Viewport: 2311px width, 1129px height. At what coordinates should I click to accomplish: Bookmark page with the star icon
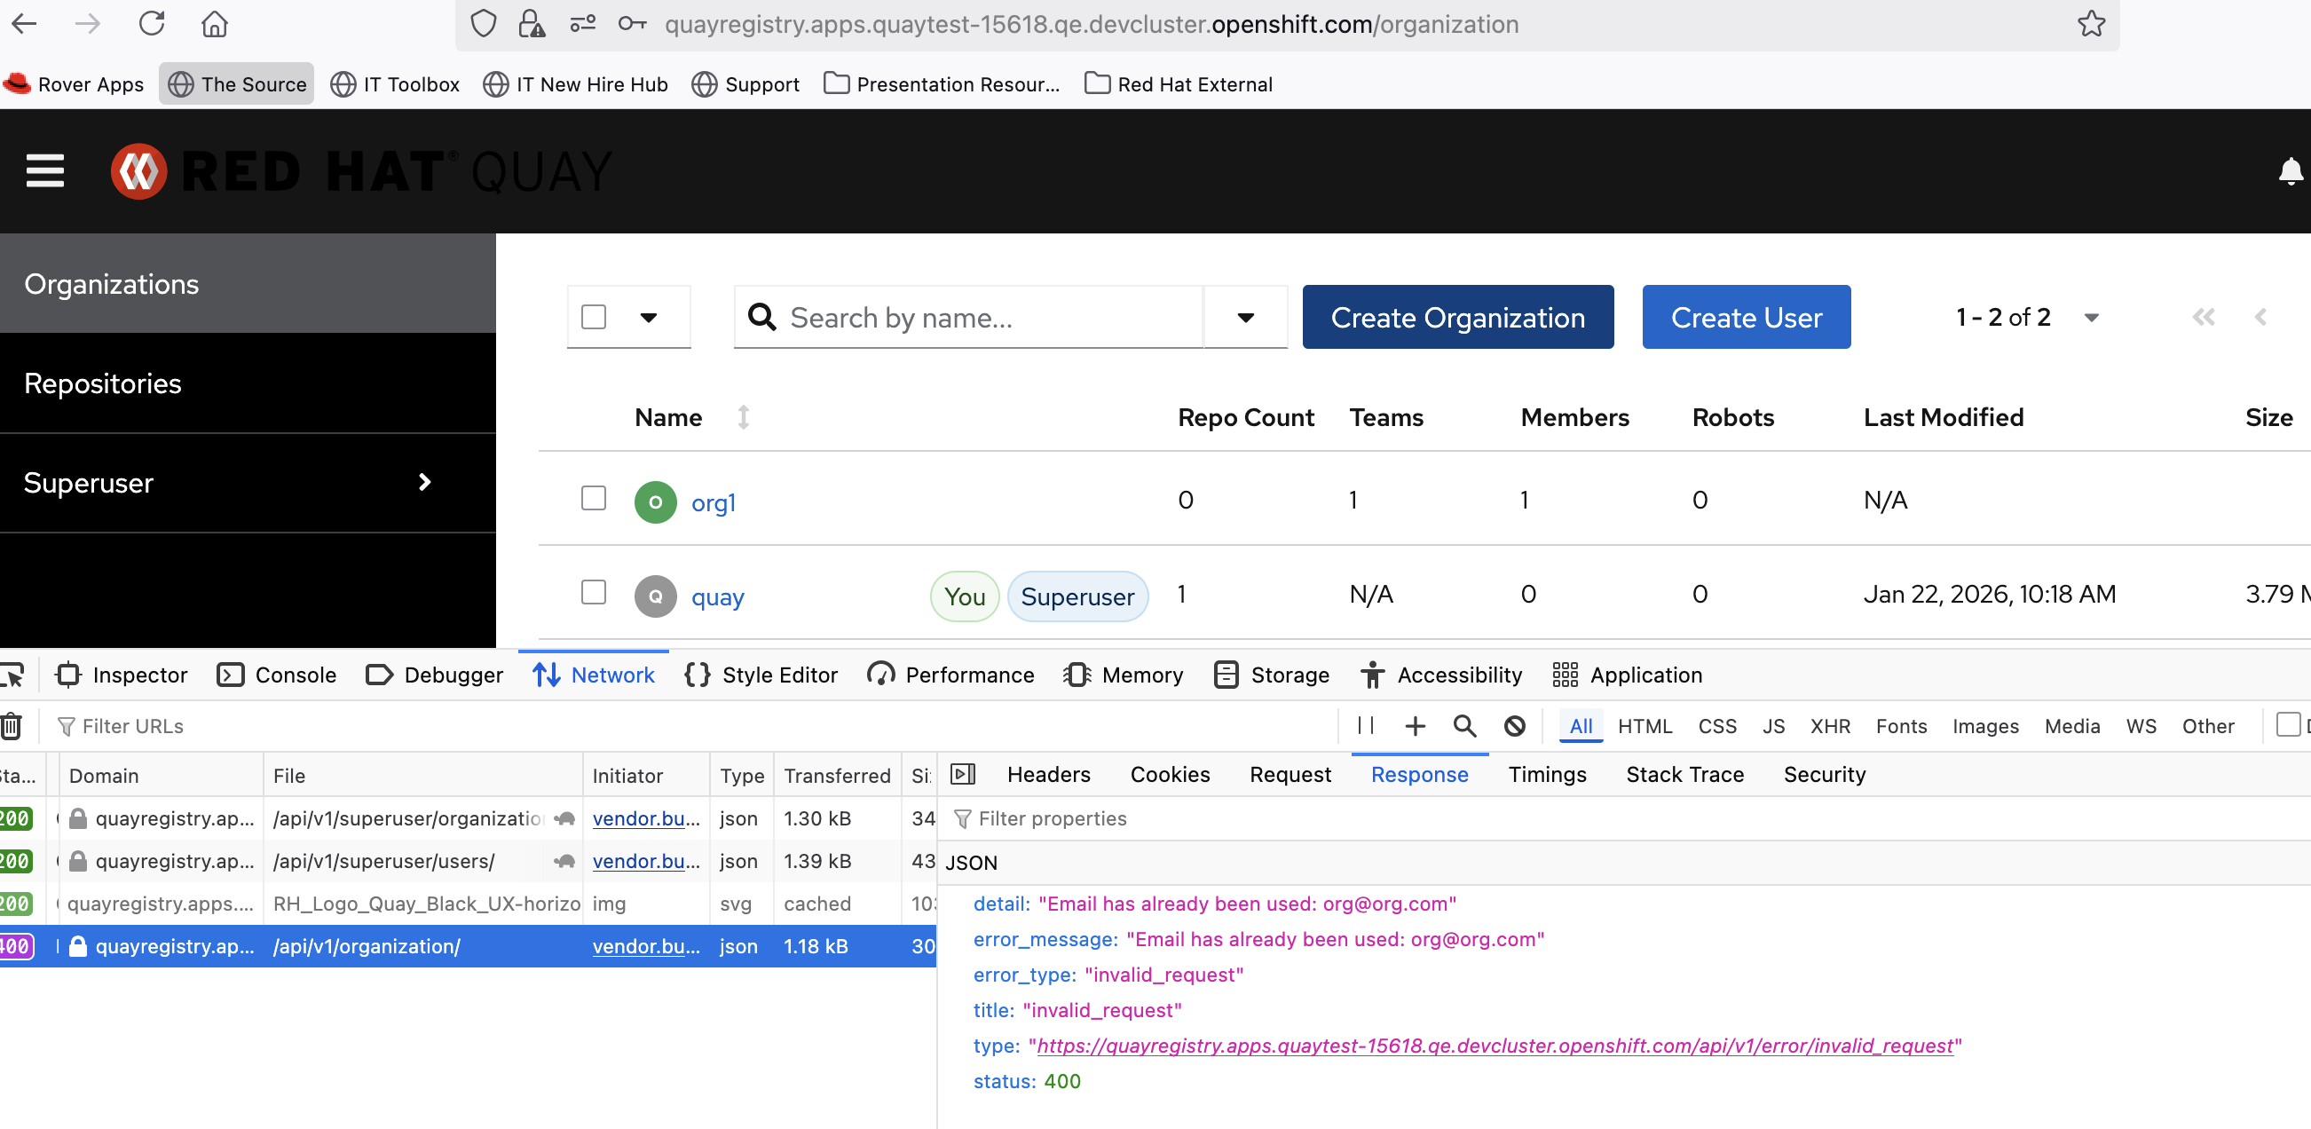[x=2090, y=24]
